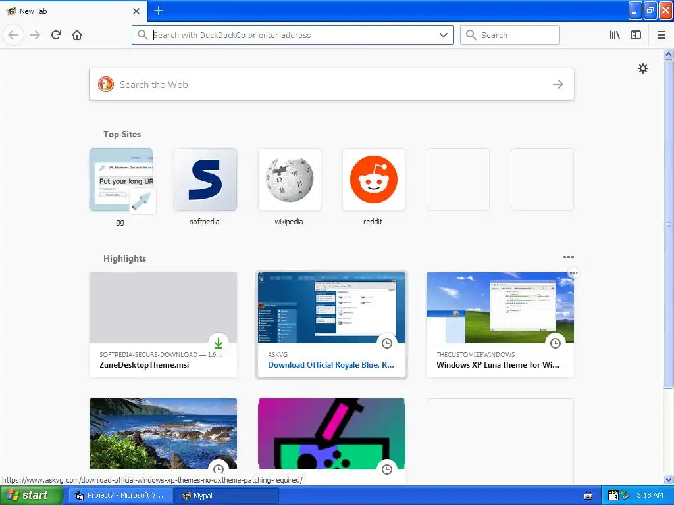Open the Windows start menu
674x505 pixels.
pos(32,495)
